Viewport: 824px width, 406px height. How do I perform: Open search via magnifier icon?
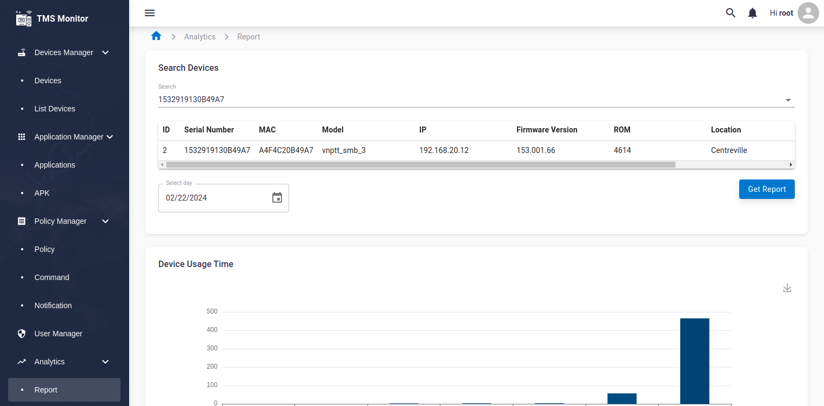pos(731,13)
